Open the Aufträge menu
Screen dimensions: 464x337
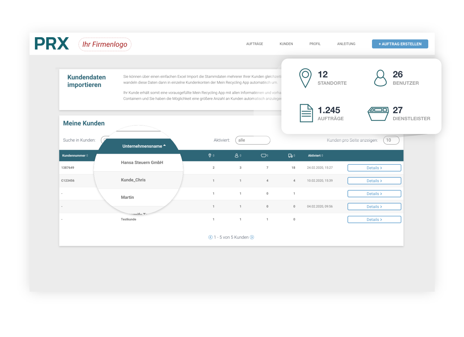(x=255, y=44)
